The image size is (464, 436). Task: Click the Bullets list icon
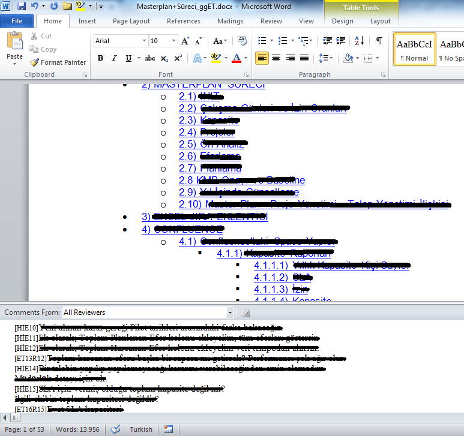coord(262,41)
